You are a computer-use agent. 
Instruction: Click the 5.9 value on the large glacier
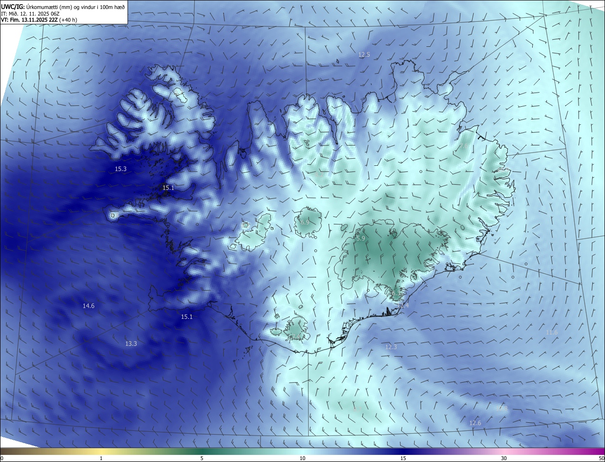point(361,239)
